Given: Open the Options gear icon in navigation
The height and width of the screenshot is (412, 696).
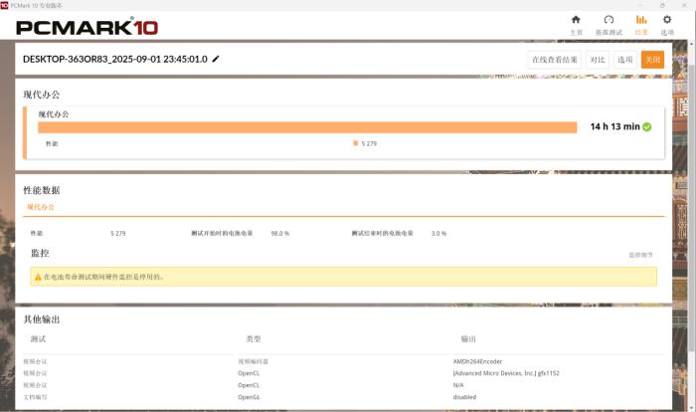Looking at the screenshot, I should click(667, 20).
